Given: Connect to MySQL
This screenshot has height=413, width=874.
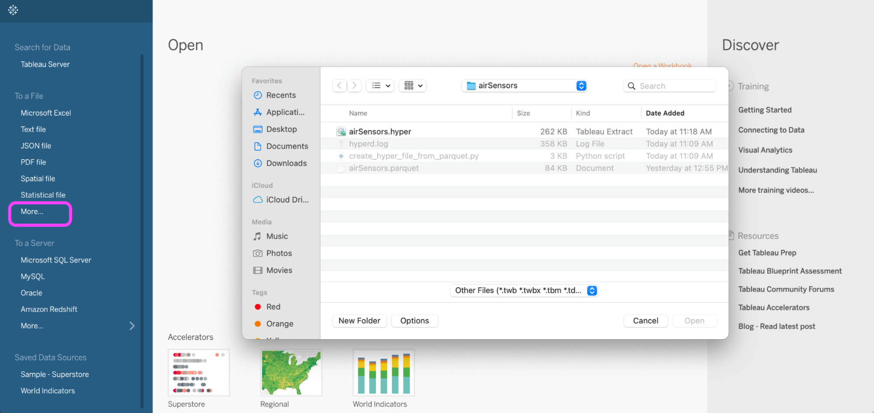Looking at the screenshot, I should coord(33,277).
